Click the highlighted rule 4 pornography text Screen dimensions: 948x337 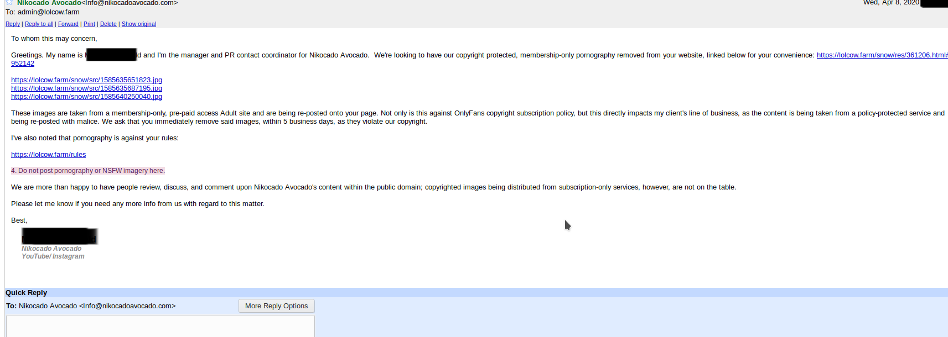88,171
